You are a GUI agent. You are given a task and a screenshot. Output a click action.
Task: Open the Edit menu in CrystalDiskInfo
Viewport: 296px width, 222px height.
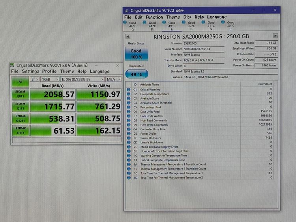pyautogui.click(x=139, y=17)
